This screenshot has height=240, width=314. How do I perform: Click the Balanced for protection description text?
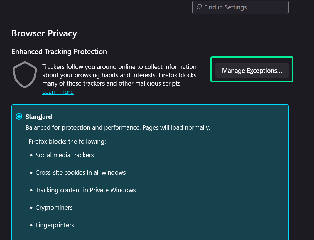118,128
